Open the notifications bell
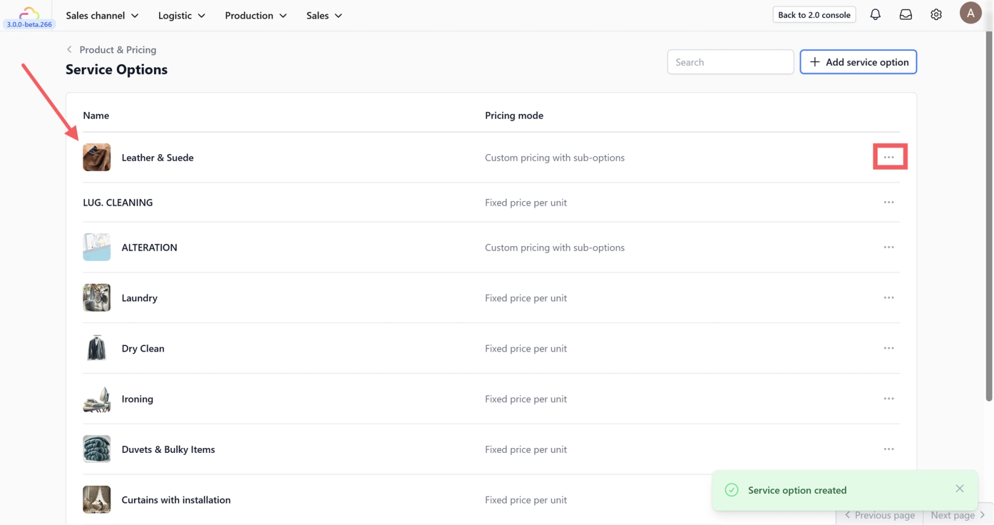 (x=875, y=14)
